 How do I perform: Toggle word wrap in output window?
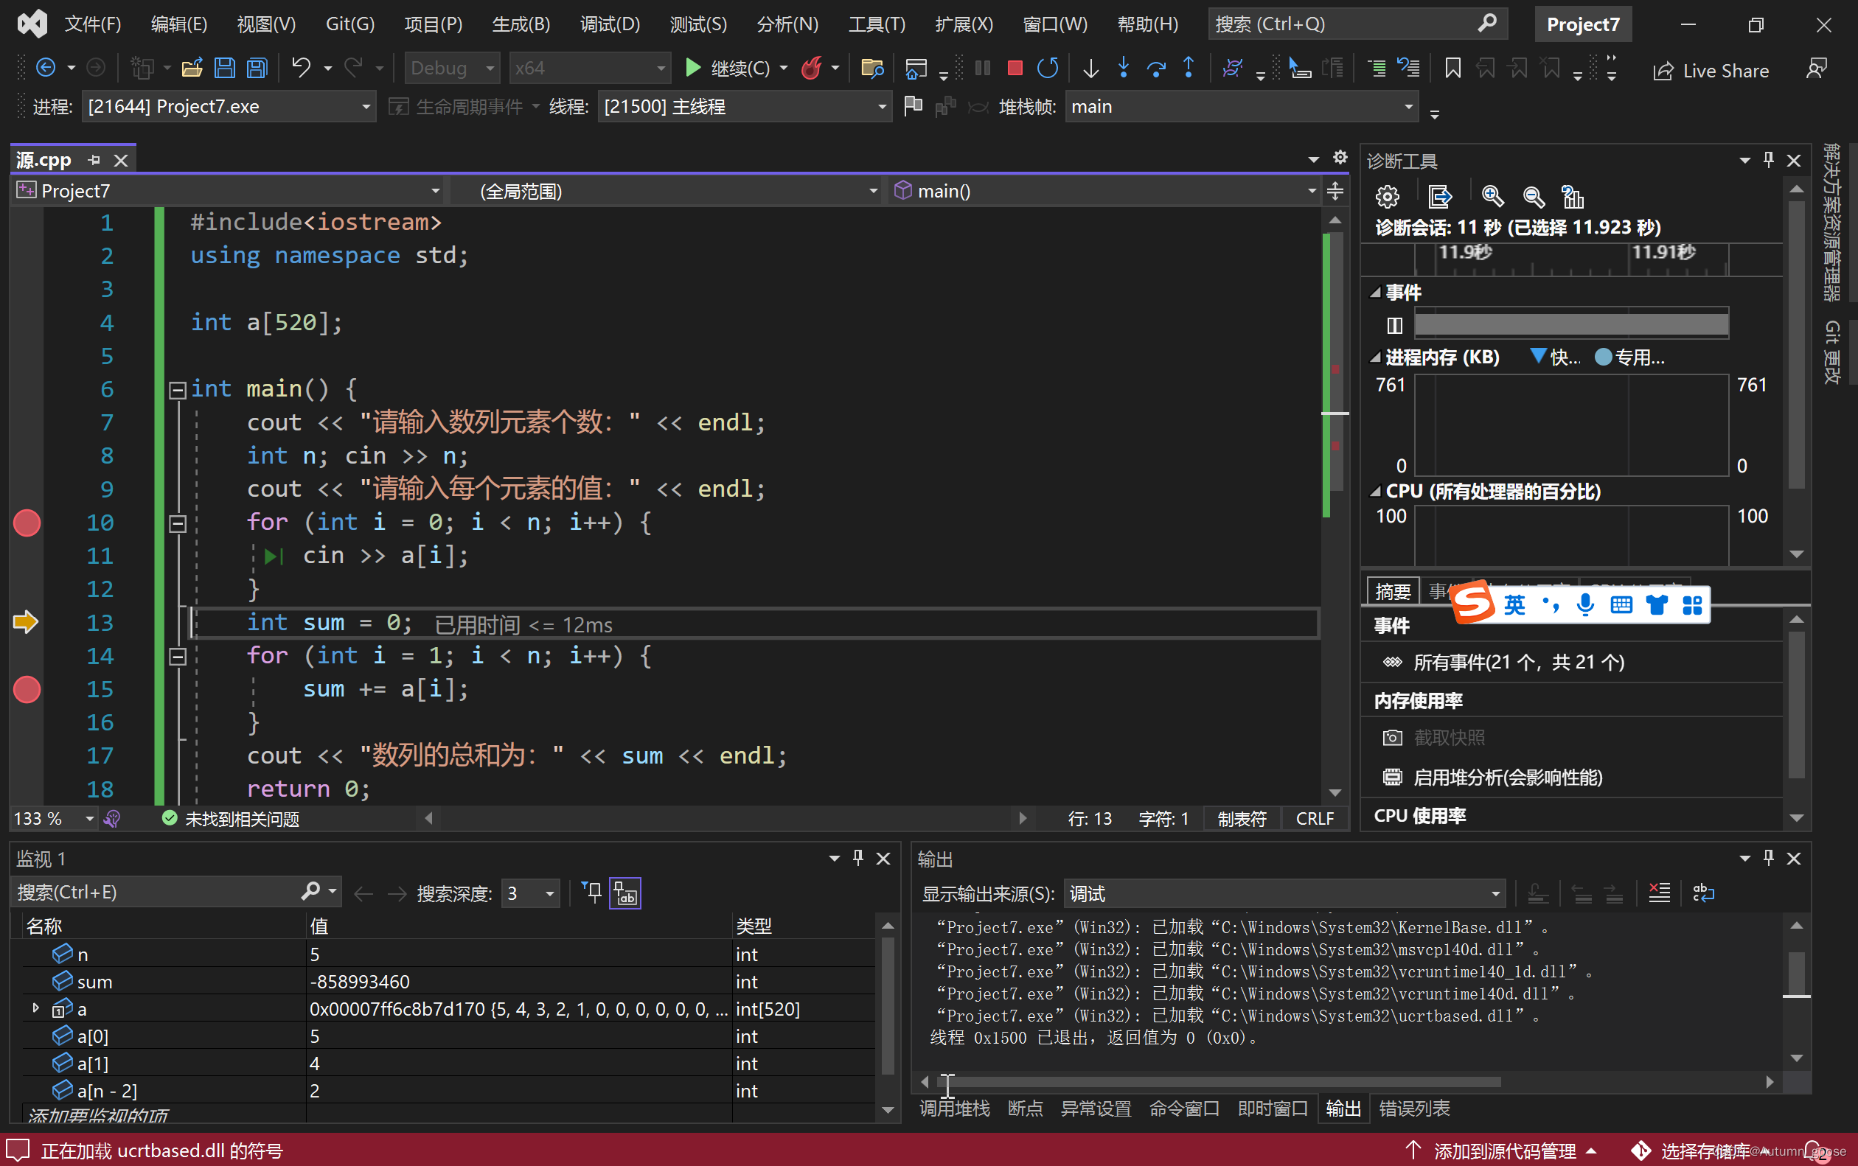click(1703, 893)
